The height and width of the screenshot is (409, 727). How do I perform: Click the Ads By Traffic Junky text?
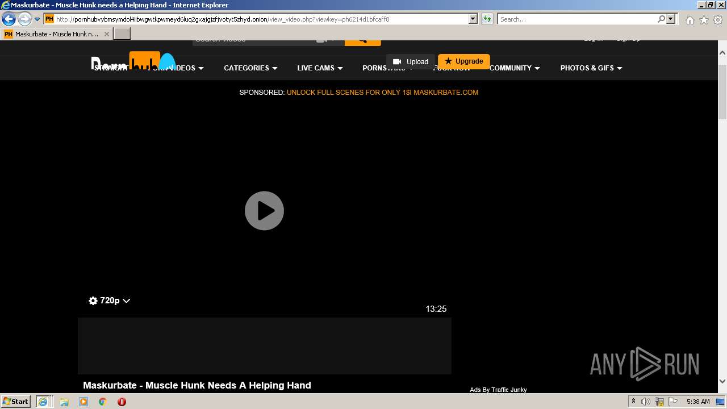coord(498,390)
